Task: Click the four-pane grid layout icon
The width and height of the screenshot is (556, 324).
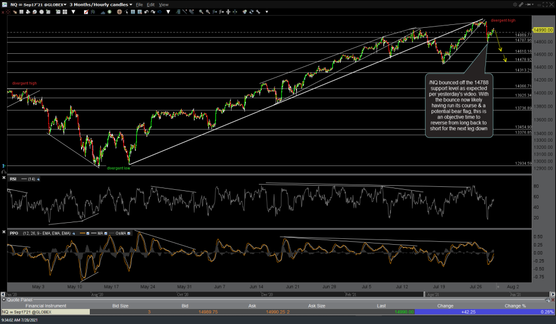Action: pyautogui.click(x=65, y=12)
